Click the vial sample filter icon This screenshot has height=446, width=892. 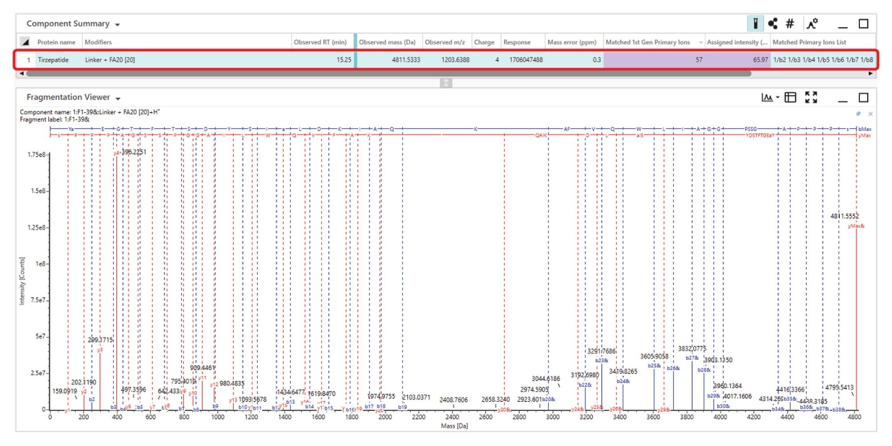756,24
